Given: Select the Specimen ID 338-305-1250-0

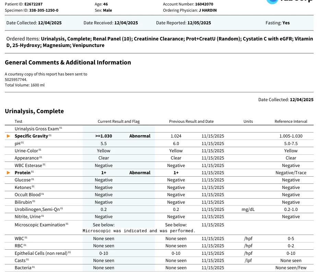Looking at the screenshot, I should coord(44,10).
